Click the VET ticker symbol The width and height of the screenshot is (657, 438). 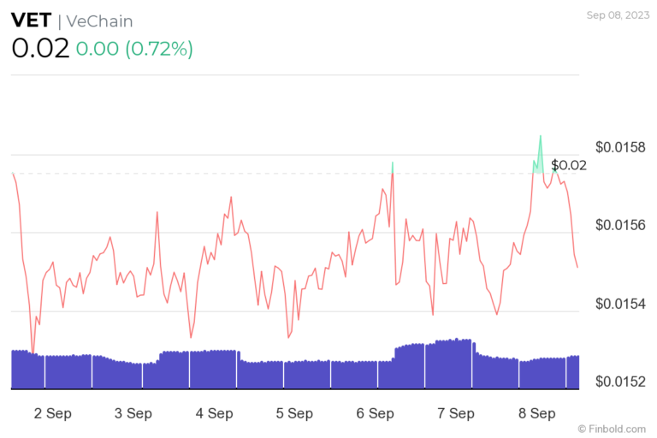(32, 21)
